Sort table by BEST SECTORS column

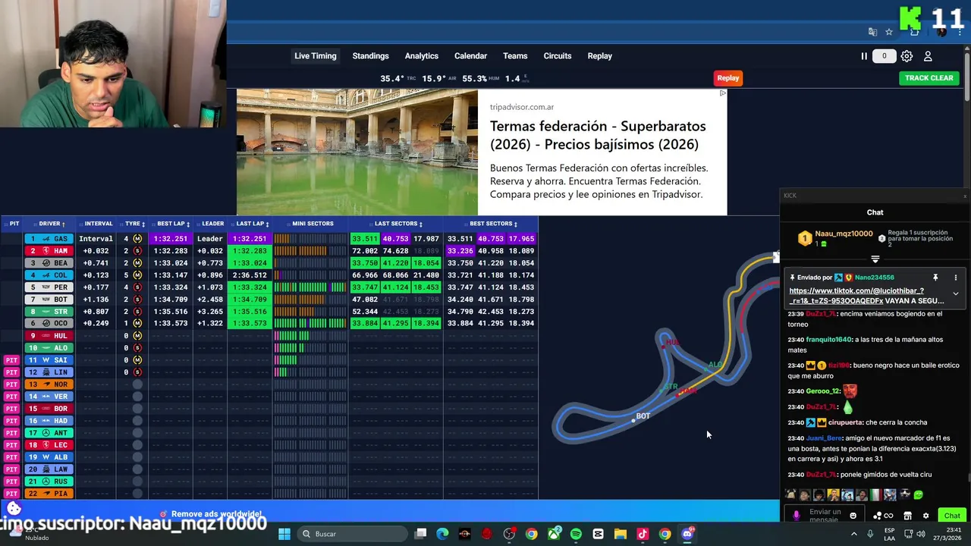[493, 224]
